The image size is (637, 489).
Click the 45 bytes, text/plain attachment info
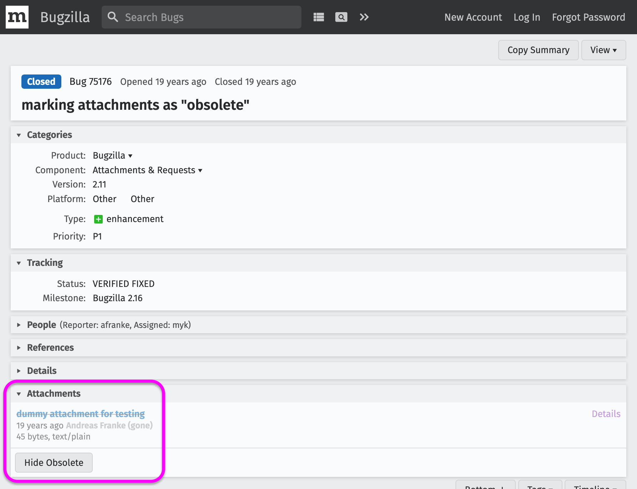(53, 437)
